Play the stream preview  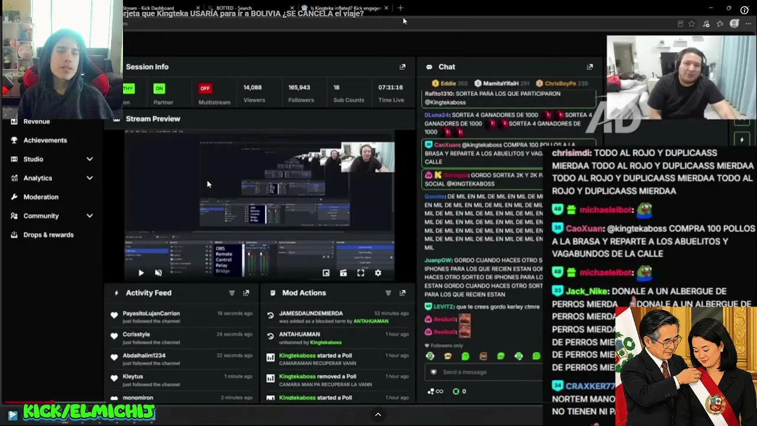tap(141, 273)
